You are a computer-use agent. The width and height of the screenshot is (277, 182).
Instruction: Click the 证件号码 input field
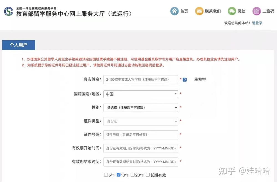pos(141,135)
